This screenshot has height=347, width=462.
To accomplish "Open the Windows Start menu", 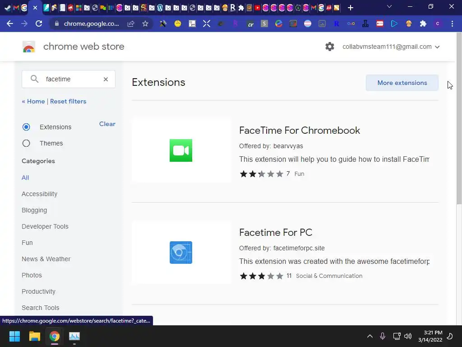I will coord(14,336).
